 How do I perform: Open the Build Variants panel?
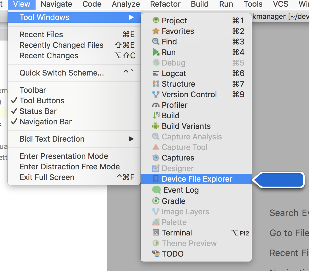click(x=186, y=126)
